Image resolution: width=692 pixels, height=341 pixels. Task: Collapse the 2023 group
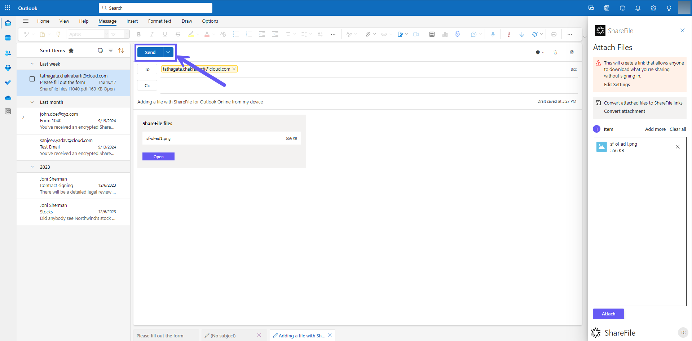(32, 167)
